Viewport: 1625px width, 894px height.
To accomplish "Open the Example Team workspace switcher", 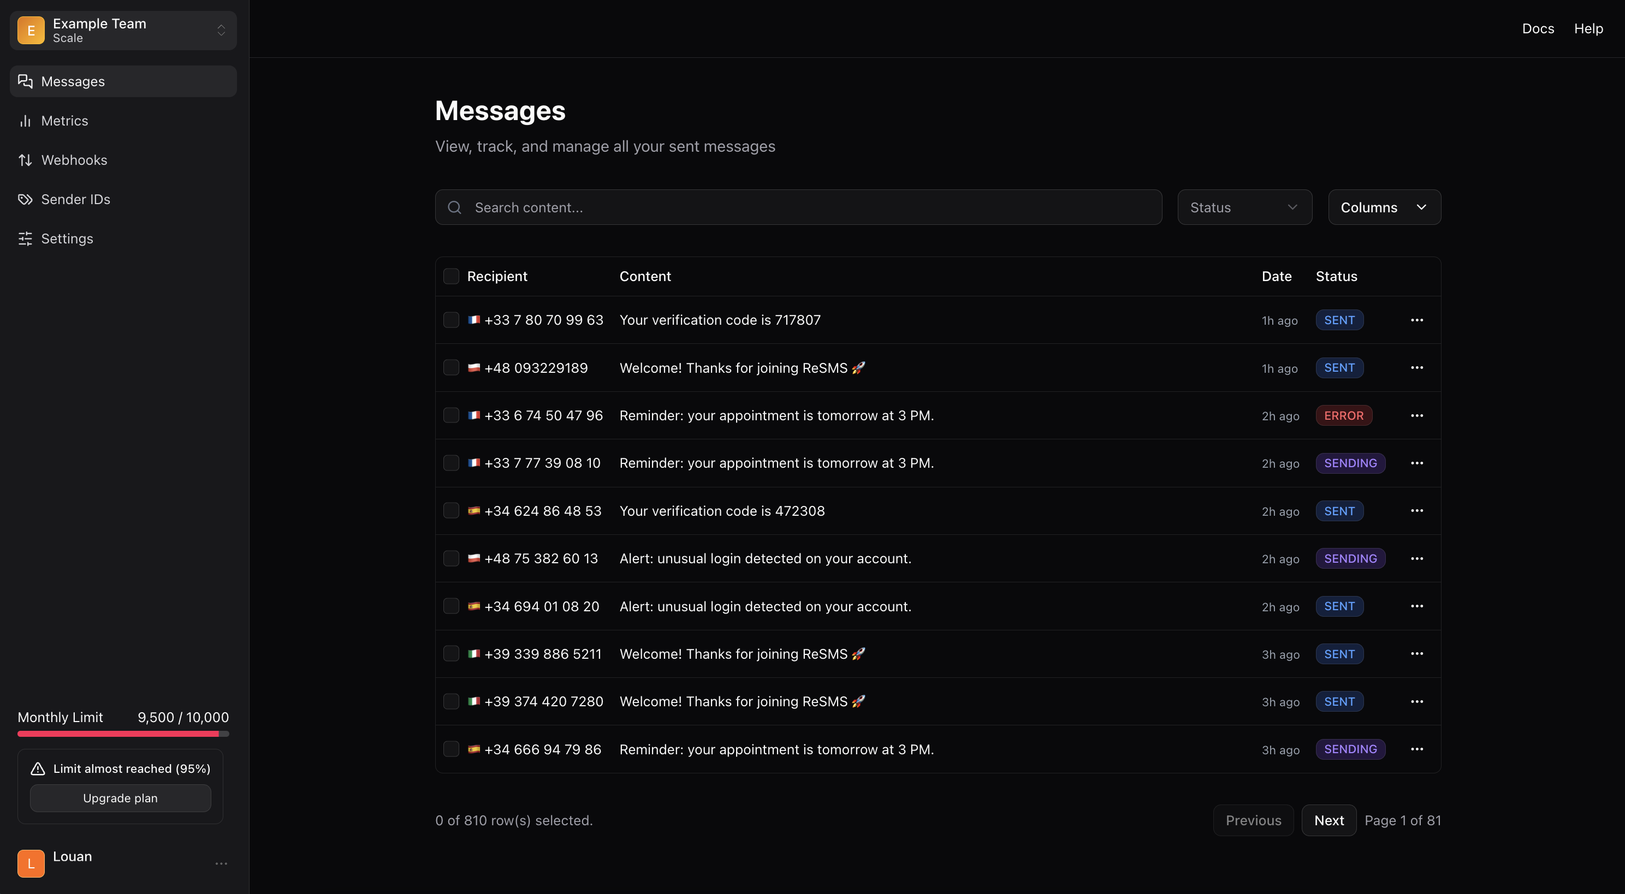I will (x=221, y=29).
